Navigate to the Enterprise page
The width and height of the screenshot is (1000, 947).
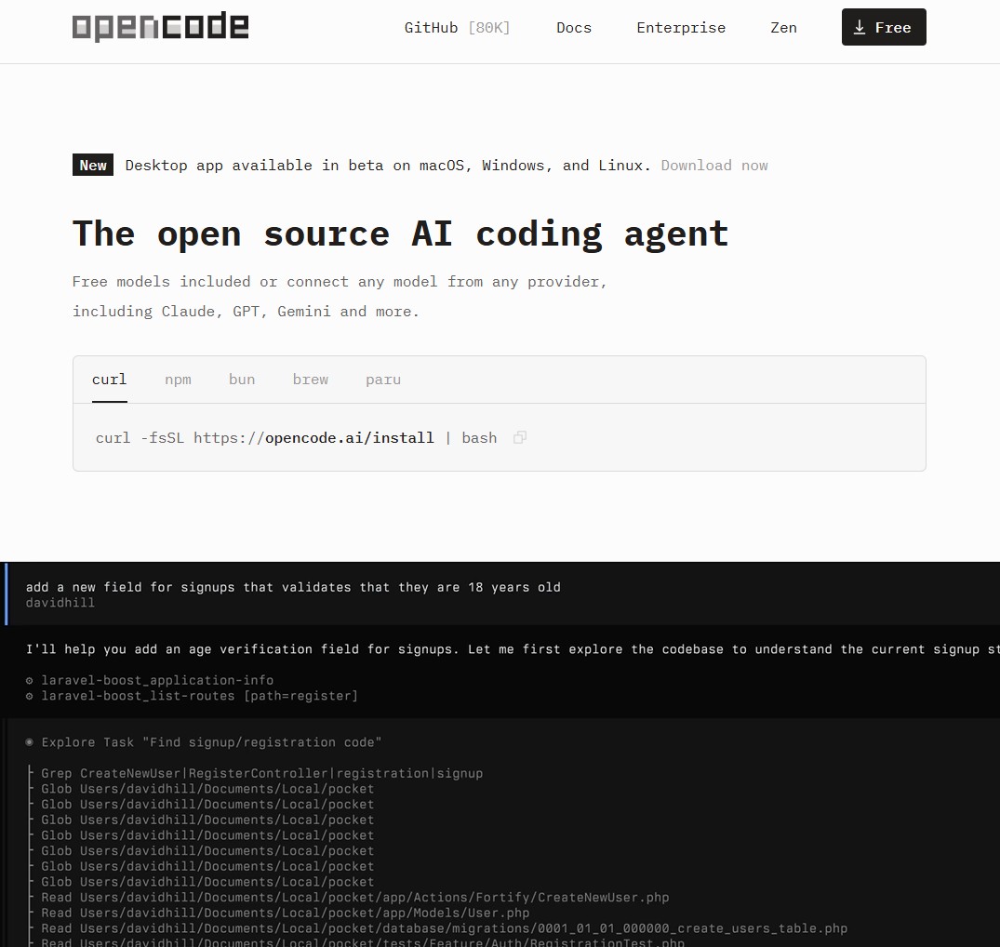coord(681,27)
